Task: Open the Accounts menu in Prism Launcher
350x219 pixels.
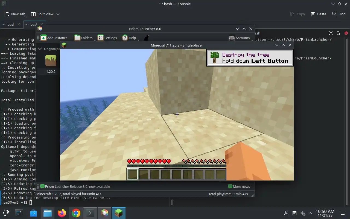Action: 239,38
